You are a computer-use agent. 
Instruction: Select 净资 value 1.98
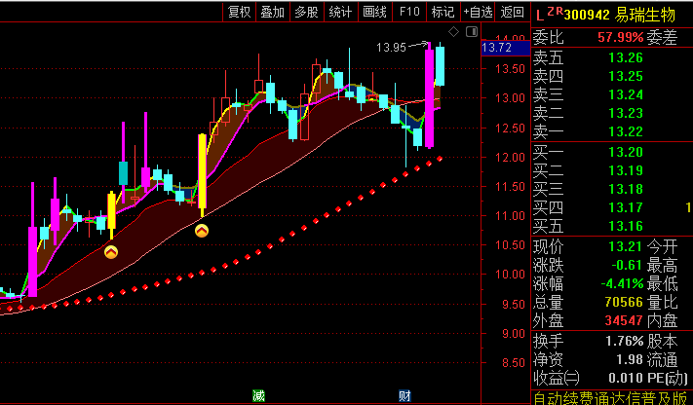click(630, 359)
